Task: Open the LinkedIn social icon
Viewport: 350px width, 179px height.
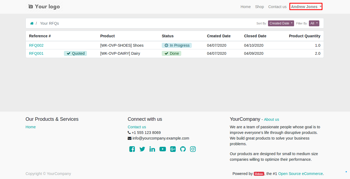Action: click(152, 149)
